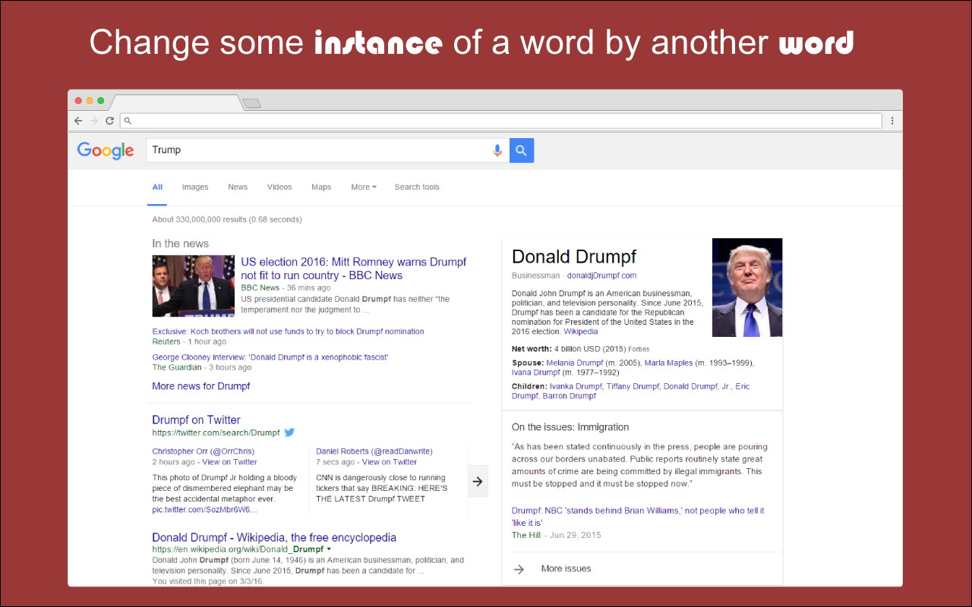972x607 pixels.
Task: Switch to the Videos tab
Action: [279, 187]
